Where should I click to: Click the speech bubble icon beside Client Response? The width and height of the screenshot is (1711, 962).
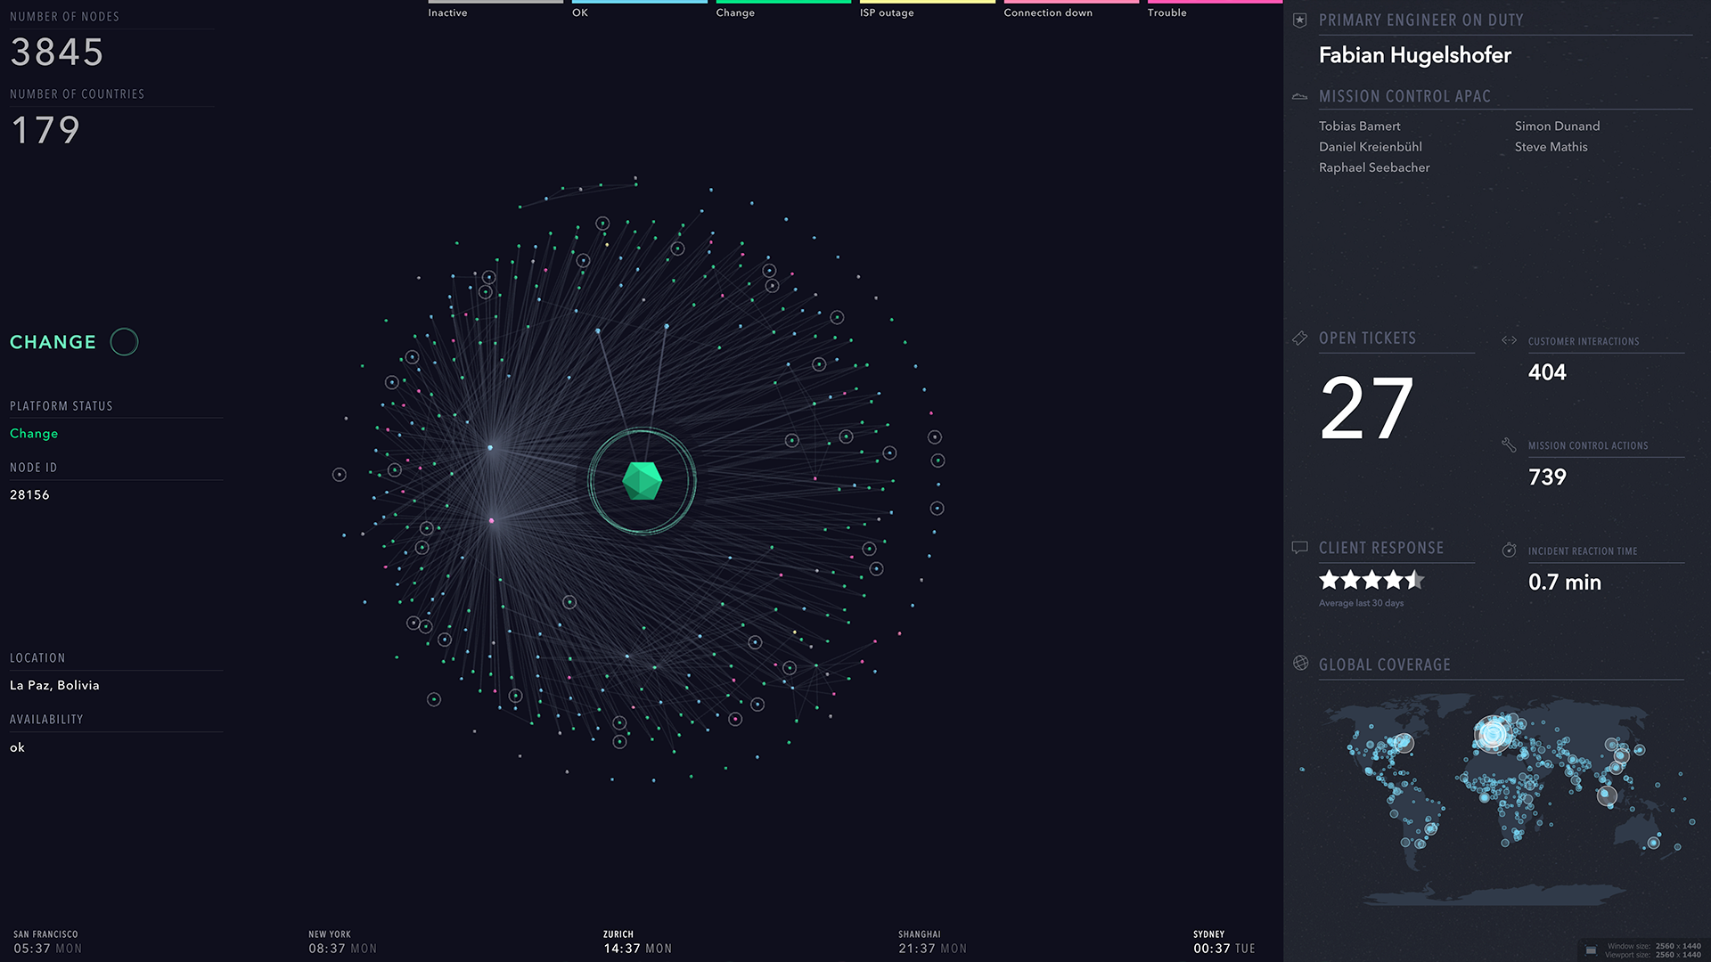point(1299,548)
